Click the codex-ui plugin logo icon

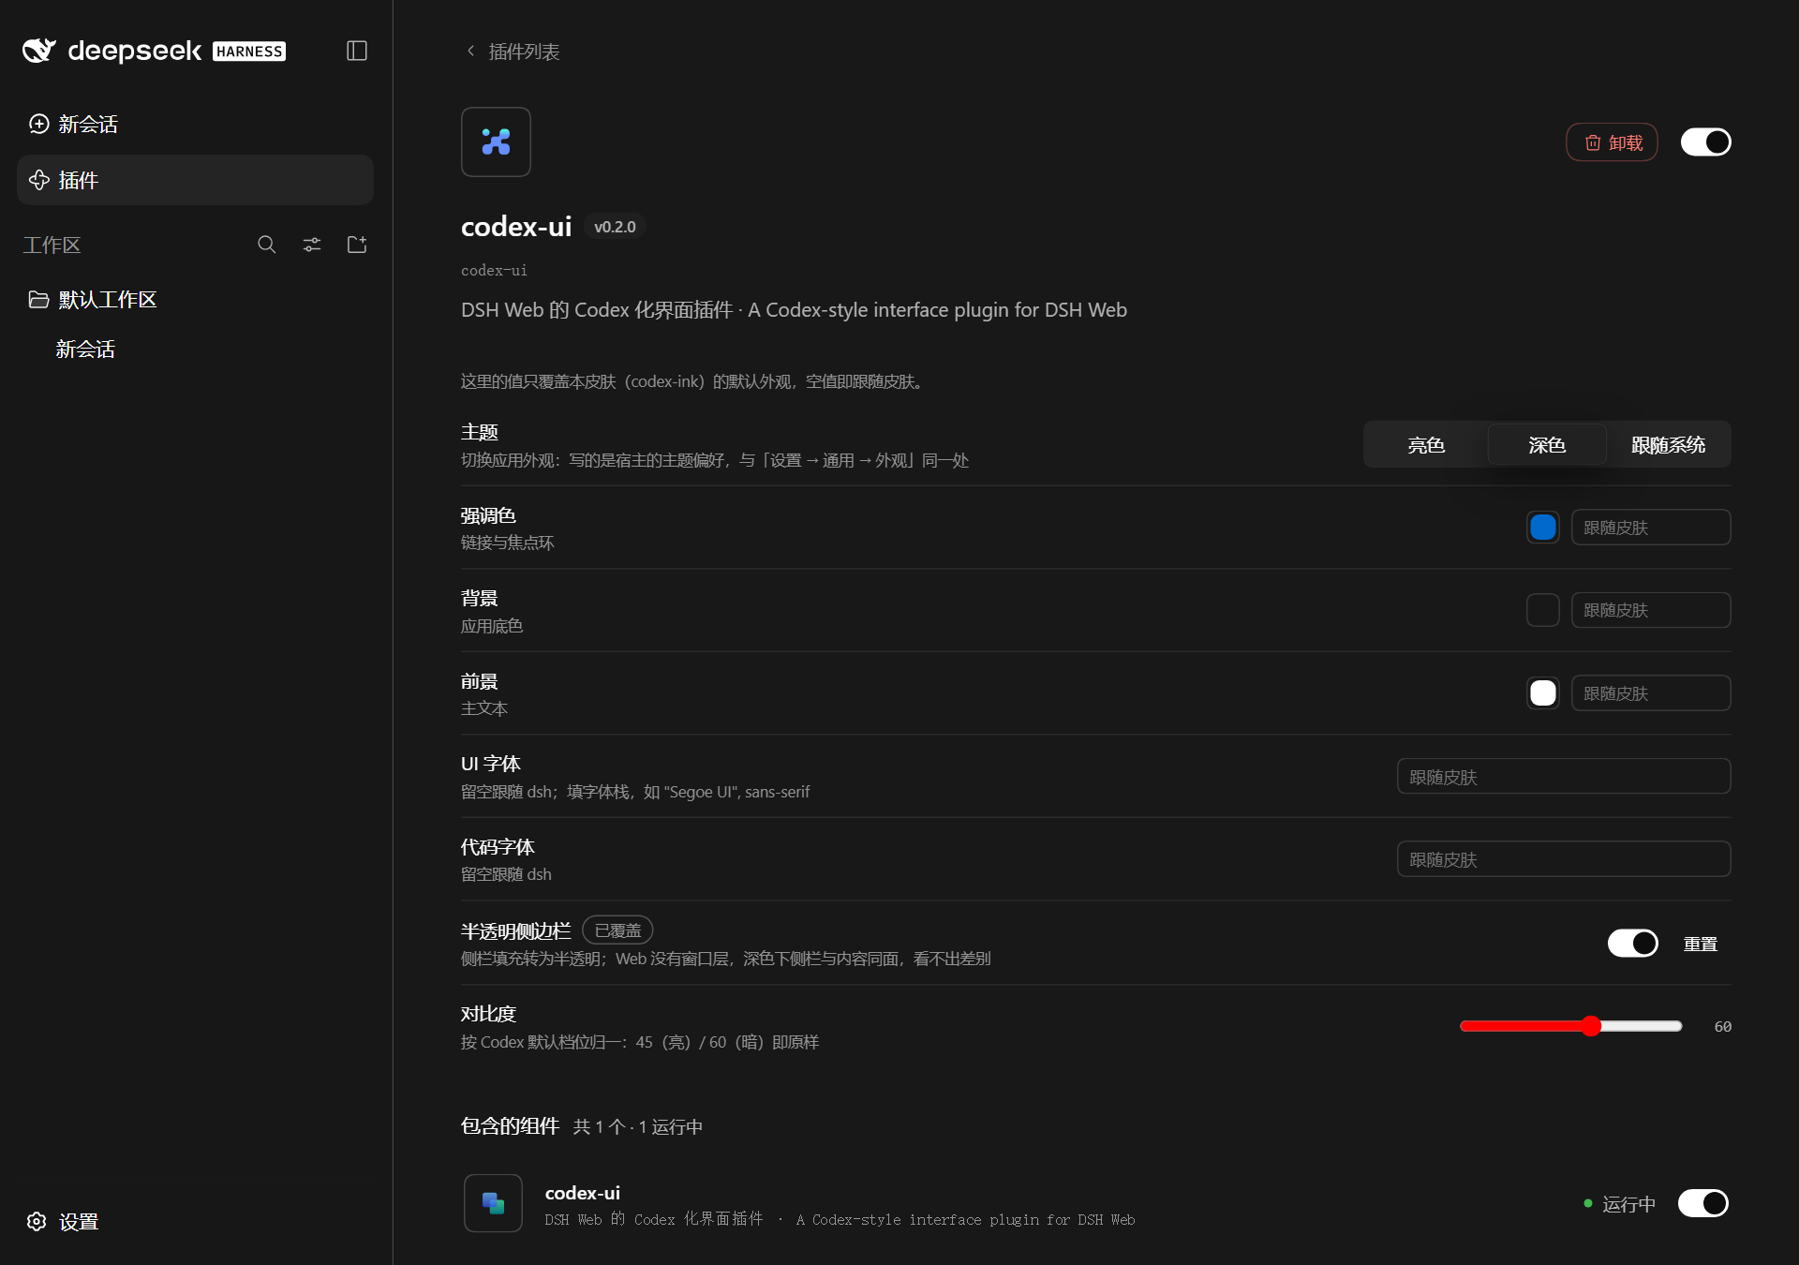tap(496, 141)
